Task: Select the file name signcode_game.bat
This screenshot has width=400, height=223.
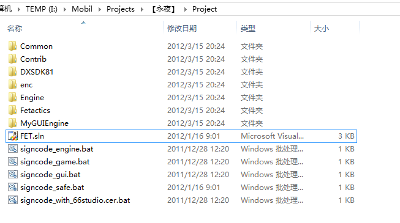Action: pos(55,162)
